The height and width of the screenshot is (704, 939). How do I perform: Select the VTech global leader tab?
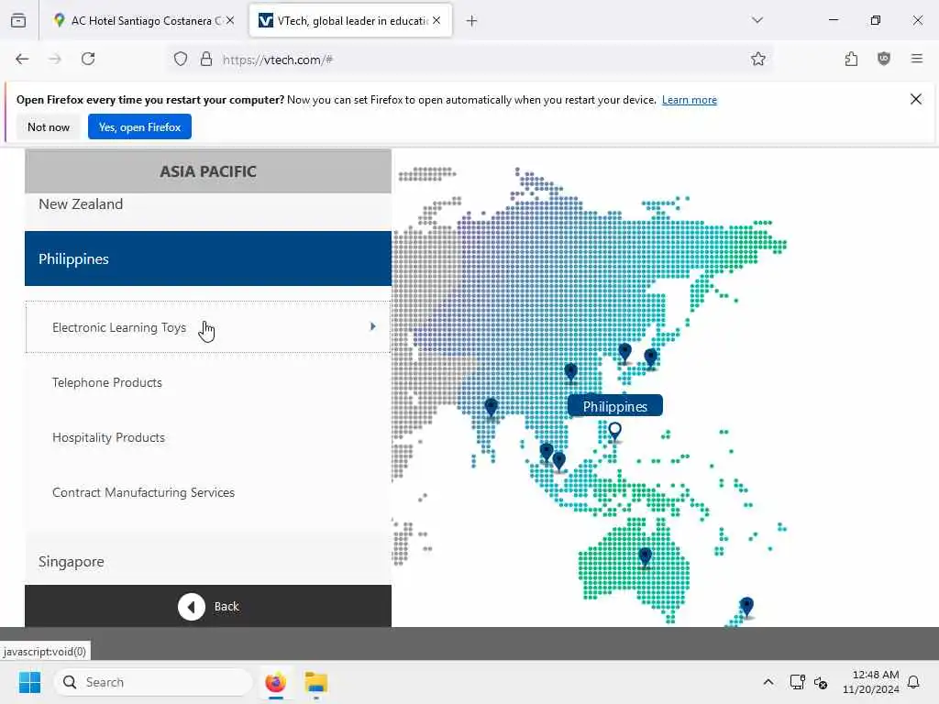(350, 20)
